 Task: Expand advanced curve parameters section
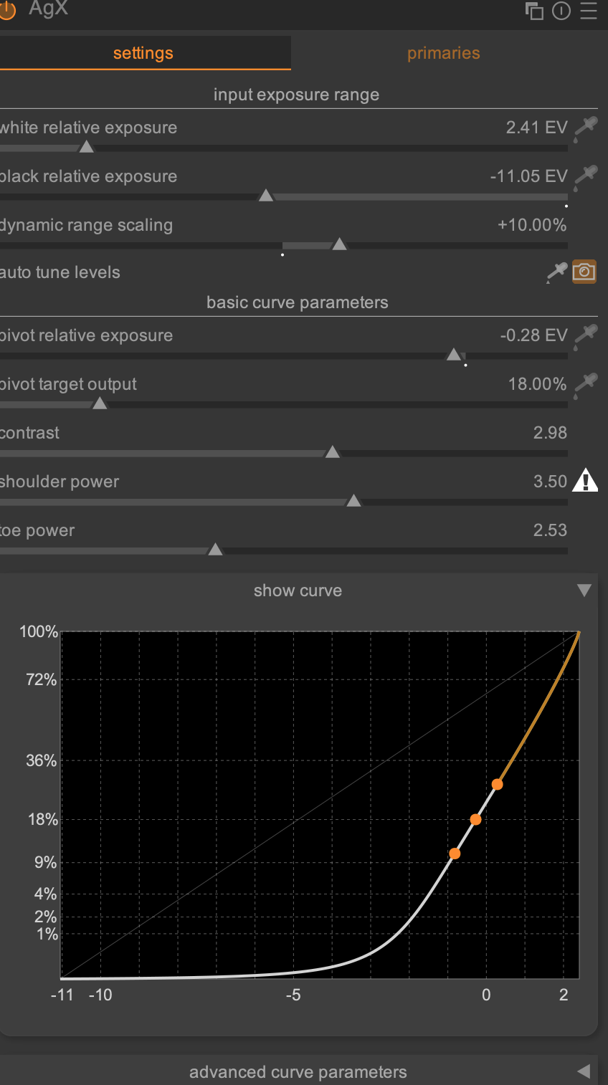click(584, 1072)
